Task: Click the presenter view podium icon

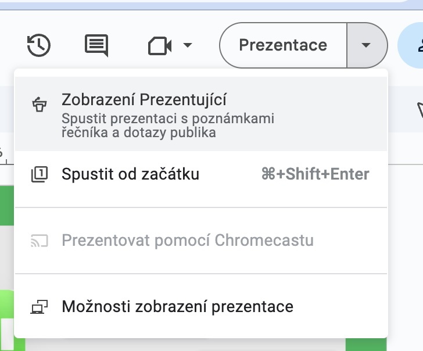Action: [40, 105]
